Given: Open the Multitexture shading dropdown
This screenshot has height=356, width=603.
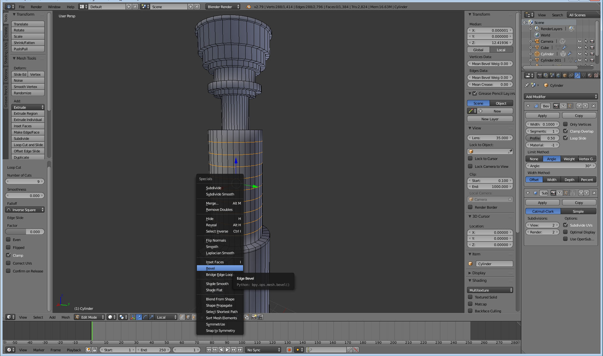Looking at the screenshot, I should tap(490, 290).
